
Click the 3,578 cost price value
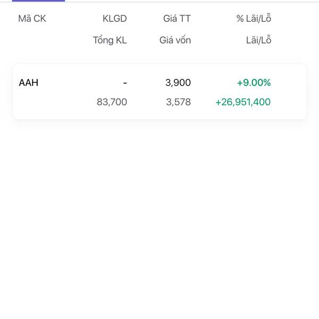click(x=179, y=102)
